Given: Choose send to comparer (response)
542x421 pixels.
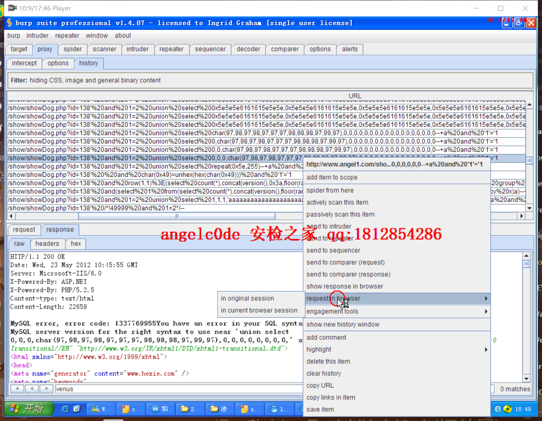Looking at the screenshot, I should pyautogui.click(x=396, y=275).
